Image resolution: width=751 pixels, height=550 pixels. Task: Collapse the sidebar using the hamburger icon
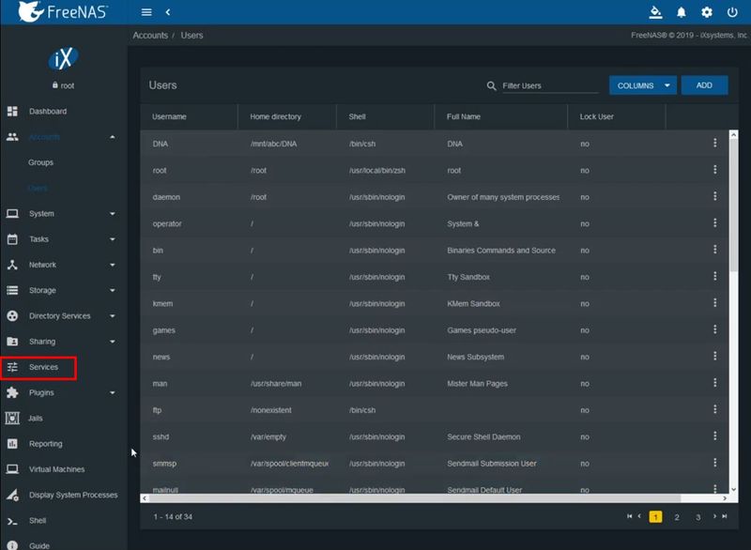pos(146,12)
